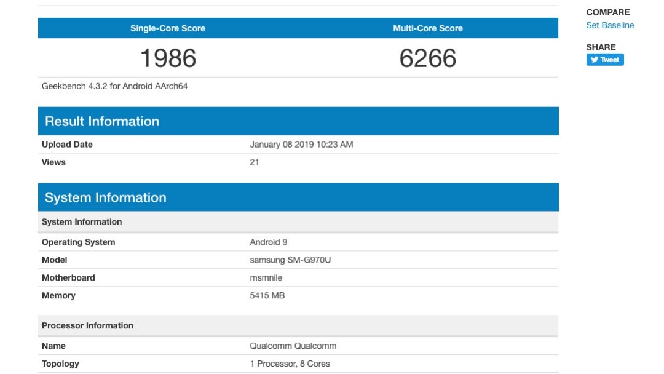Select the Single-Core Score header
Screen dimensions: 664x374
(168, 28)
